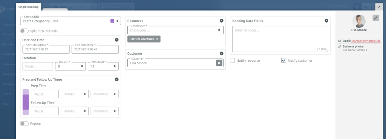The image size is (386, 139).
Task: Click the shrink dialog icon at top right
Action: [x=379, y=7]
